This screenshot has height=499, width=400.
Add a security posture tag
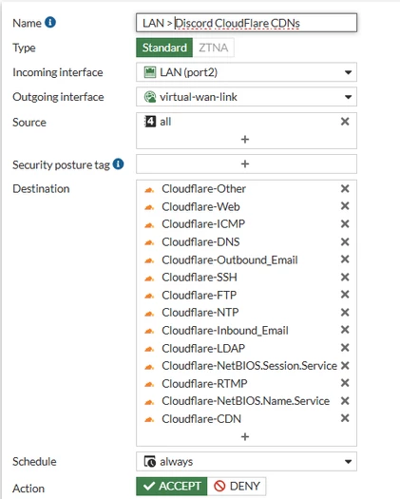[x=246, y=163]
